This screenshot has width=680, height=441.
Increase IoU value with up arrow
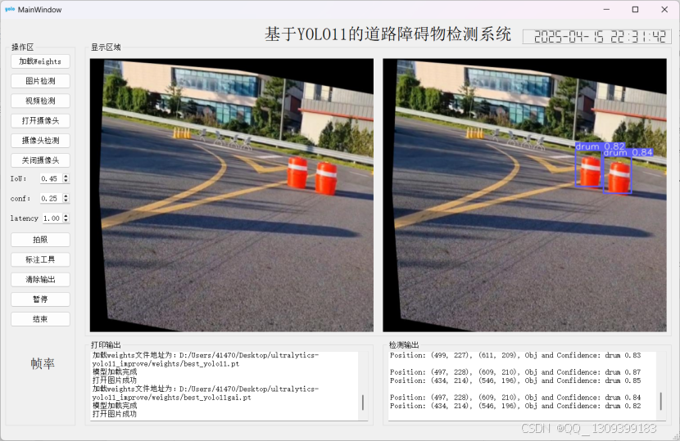pyautogui.click(x=66, y=176)
